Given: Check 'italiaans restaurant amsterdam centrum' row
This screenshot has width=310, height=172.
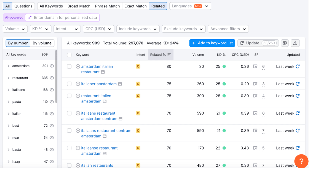Looking at the screenshot, I should [x=69, y=113].
